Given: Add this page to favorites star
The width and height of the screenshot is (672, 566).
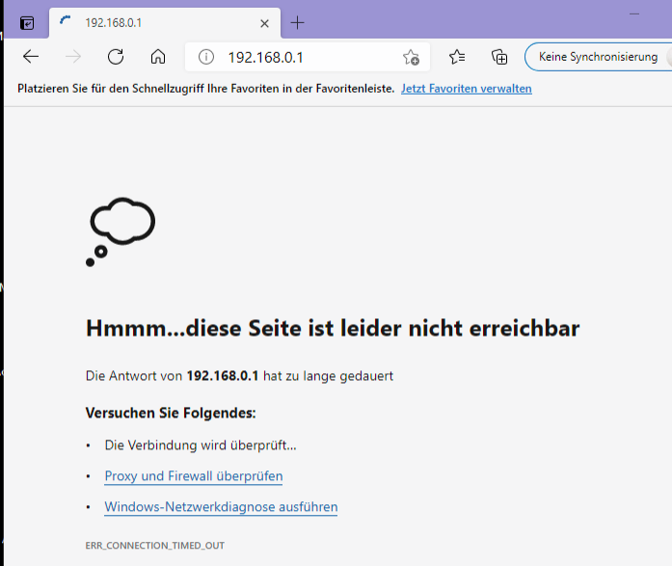Looking at the screenshot, I should (411, 57).
